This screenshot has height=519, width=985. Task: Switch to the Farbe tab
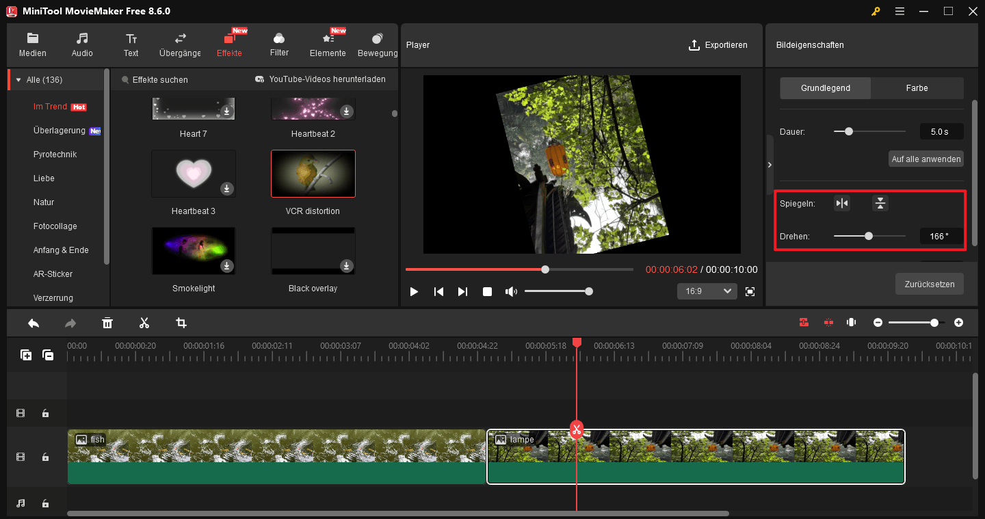(x=917, y=88)
